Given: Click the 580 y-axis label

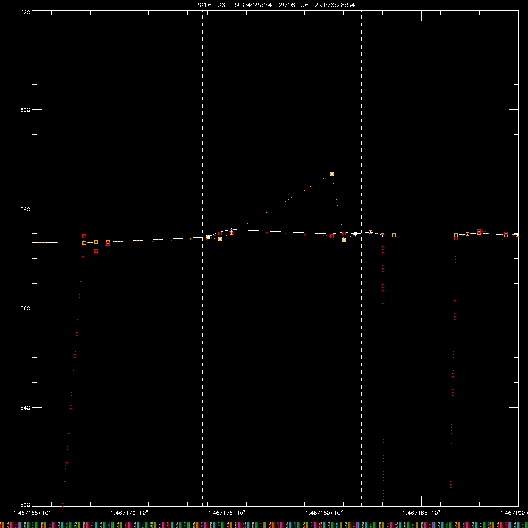Looking at the screenshot, I should tap(25, 209).
